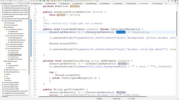The height and width of the screenshot is (100, 179).
Task: Click the editor vertical scrollbar
Action: point(177,23)
